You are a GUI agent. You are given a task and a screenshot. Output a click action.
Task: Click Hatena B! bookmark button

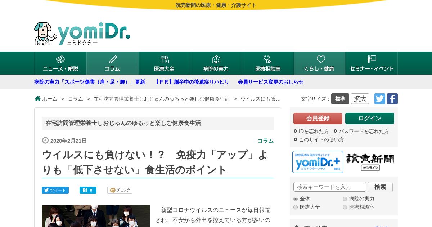(88, 190)
